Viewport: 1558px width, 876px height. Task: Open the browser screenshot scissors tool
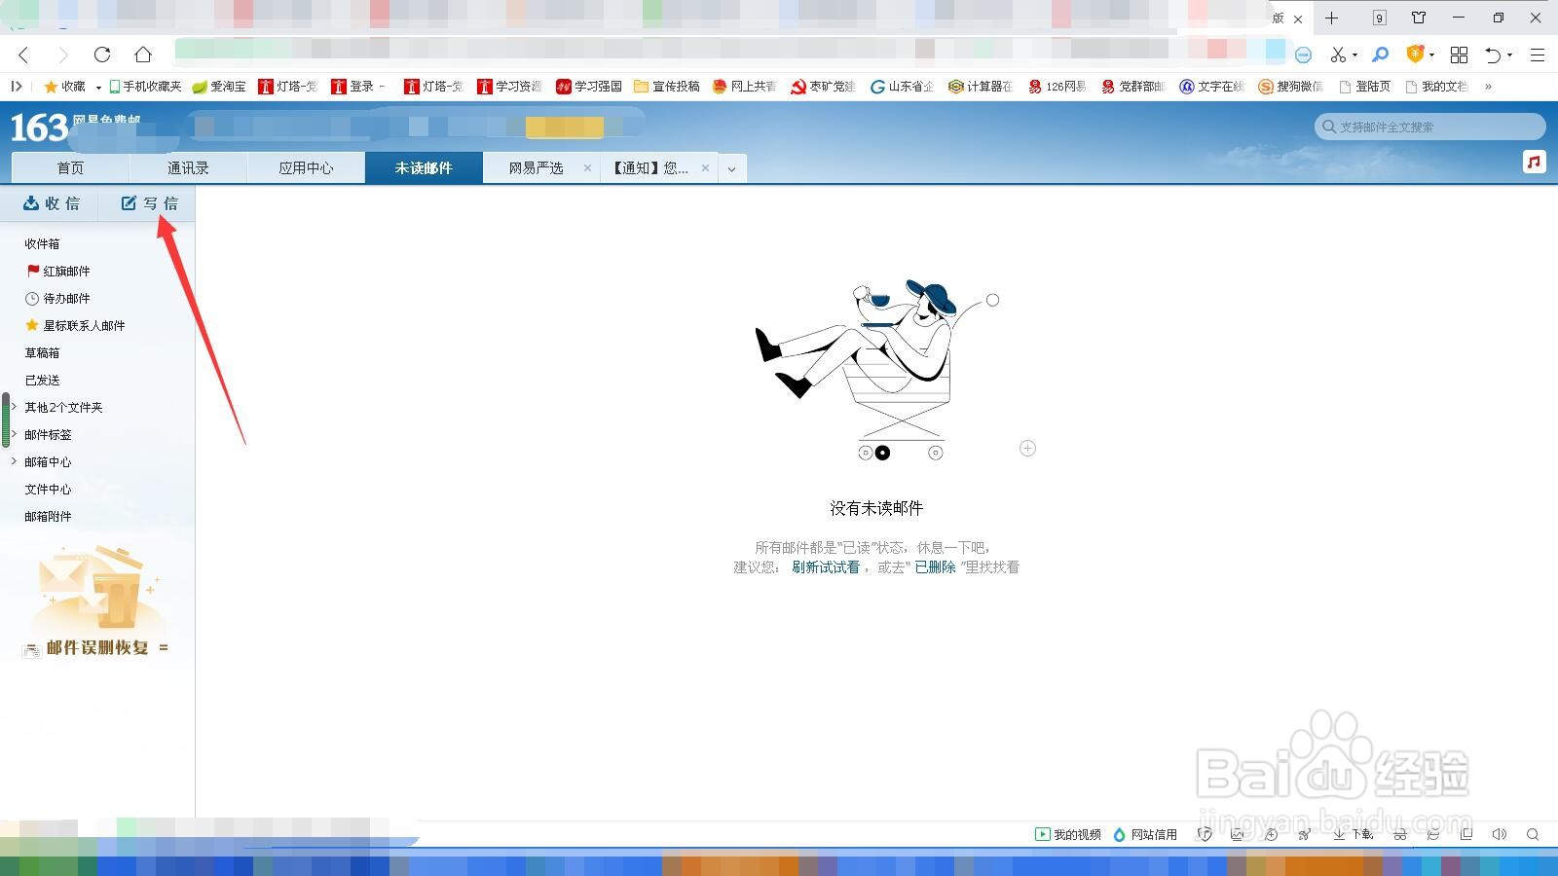click(1339, 55)
